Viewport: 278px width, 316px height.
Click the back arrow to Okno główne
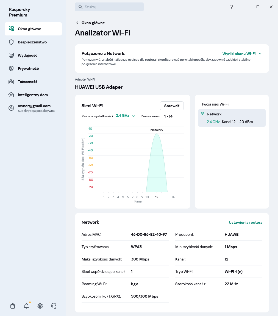click(77, 23)
